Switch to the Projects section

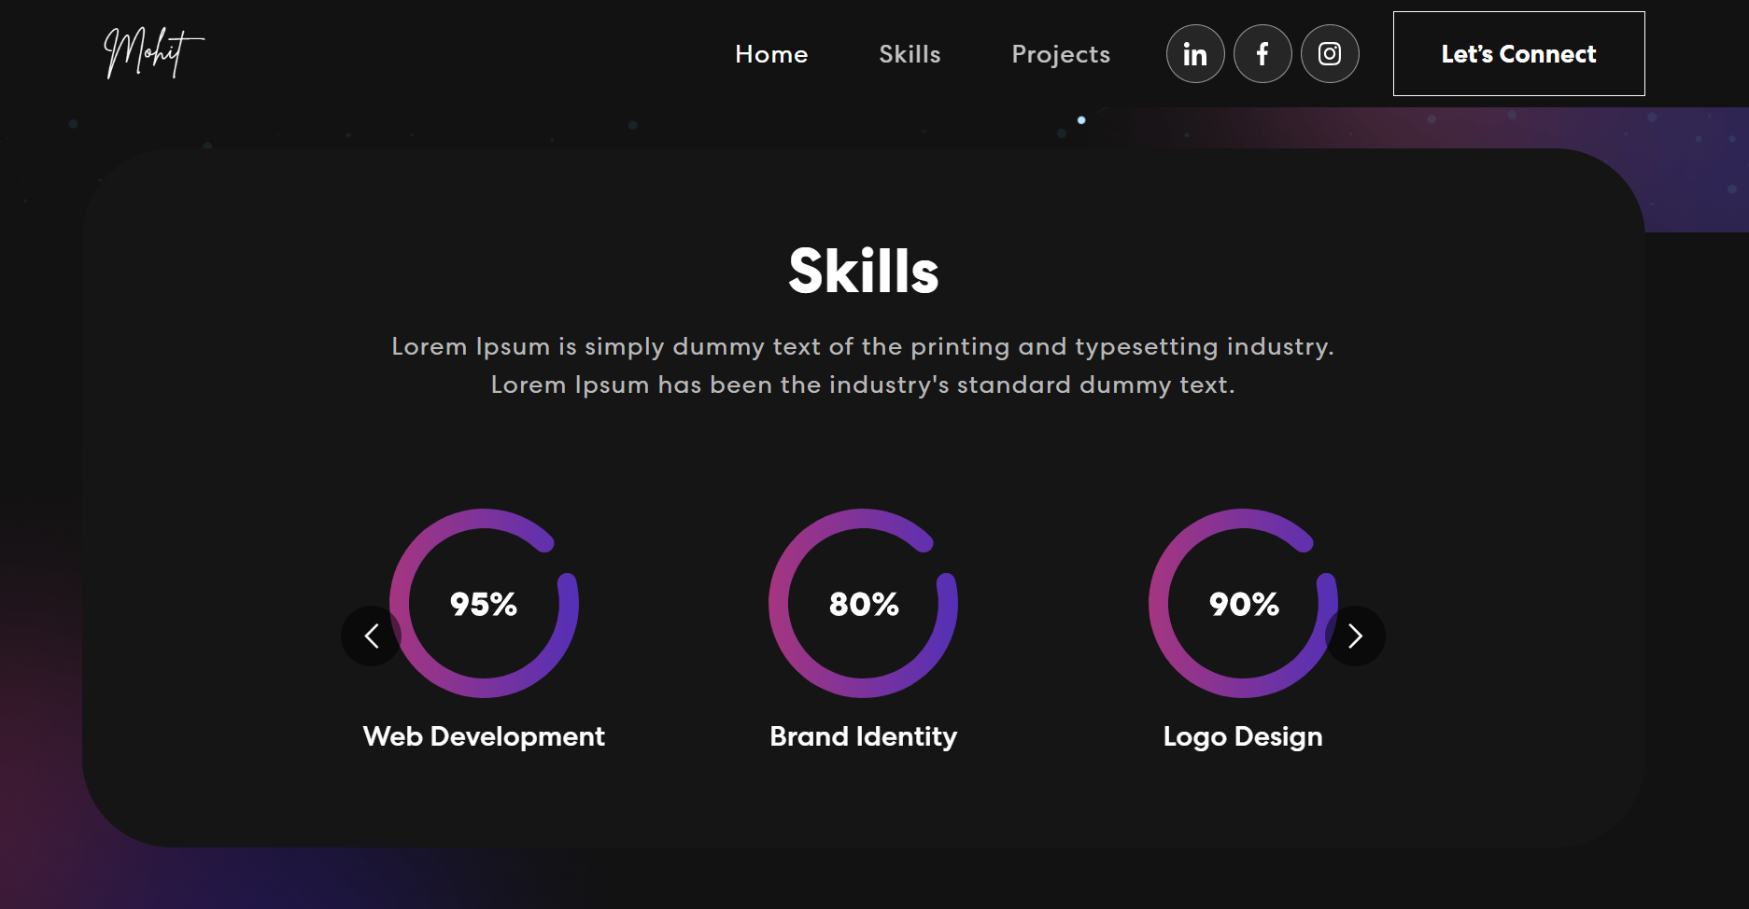pos(1060,54)
